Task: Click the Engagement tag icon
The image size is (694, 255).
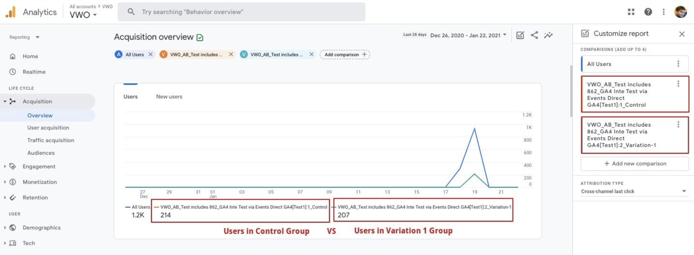Action: [12, 166]
